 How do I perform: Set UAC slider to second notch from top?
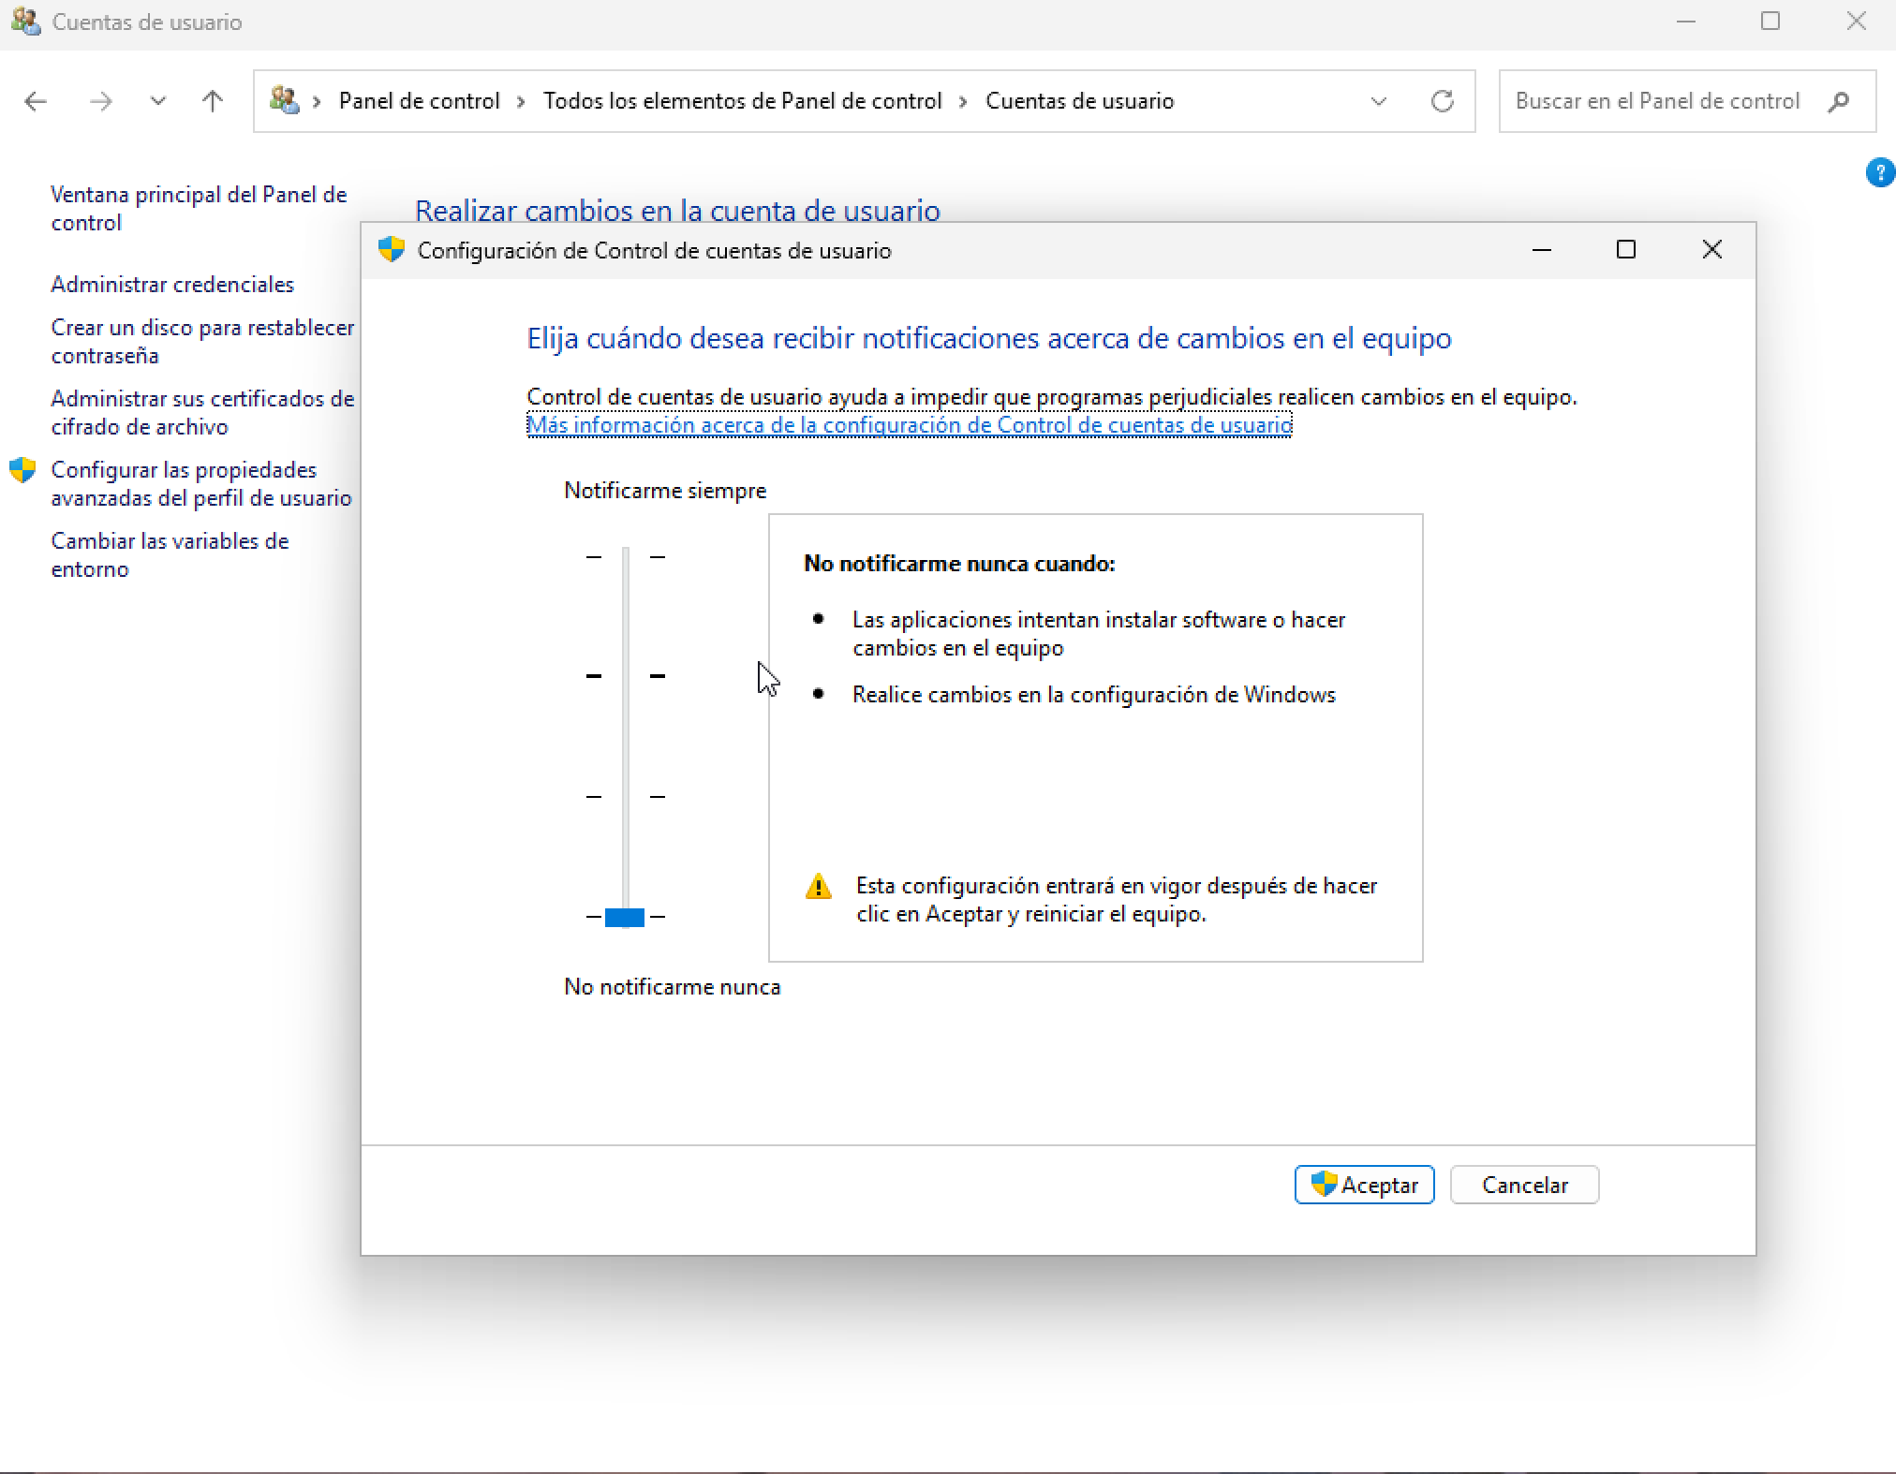coord(626,676)
